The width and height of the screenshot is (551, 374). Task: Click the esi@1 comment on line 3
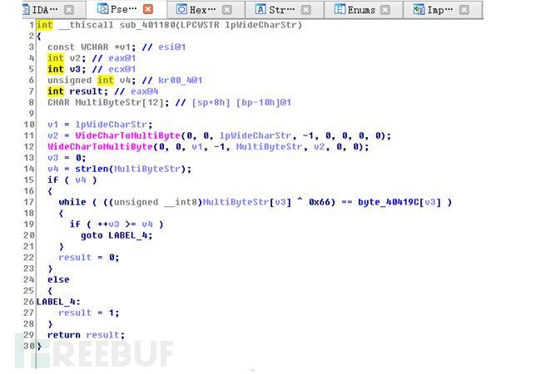tap(172, 47)
